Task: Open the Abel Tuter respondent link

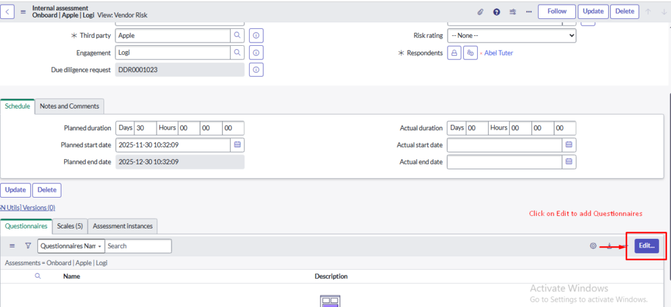Action: tap(498, 53)
